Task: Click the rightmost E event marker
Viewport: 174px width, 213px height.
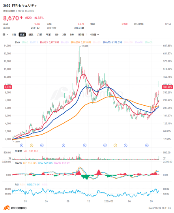Action: [x=147, y=145]
